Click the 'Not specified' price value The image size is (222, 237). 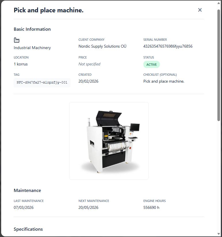(x=89, y=64)
